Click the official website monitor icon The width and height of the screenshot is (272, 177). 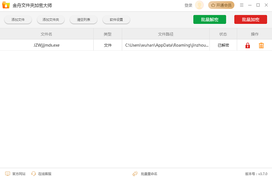pyautogui.click(x=8, y=174)
